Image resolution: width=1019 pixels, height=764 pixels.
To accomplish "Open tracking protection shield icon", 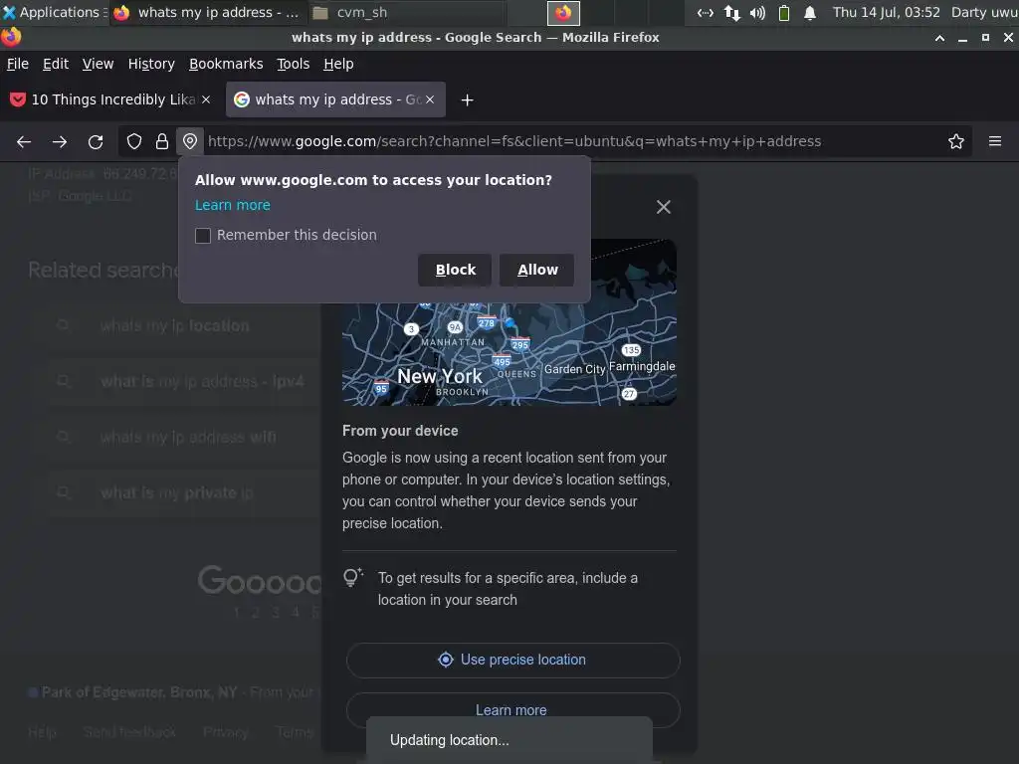I will (x=134, y=141).
